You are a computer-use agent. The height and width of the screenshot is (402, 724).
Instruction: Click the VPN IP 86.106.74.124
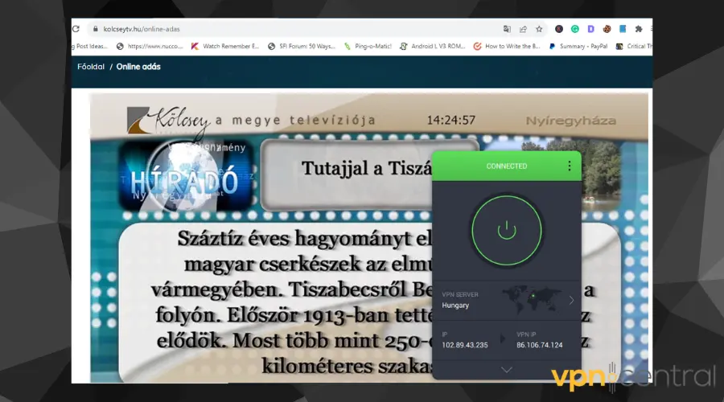click(x=539, y=345)
